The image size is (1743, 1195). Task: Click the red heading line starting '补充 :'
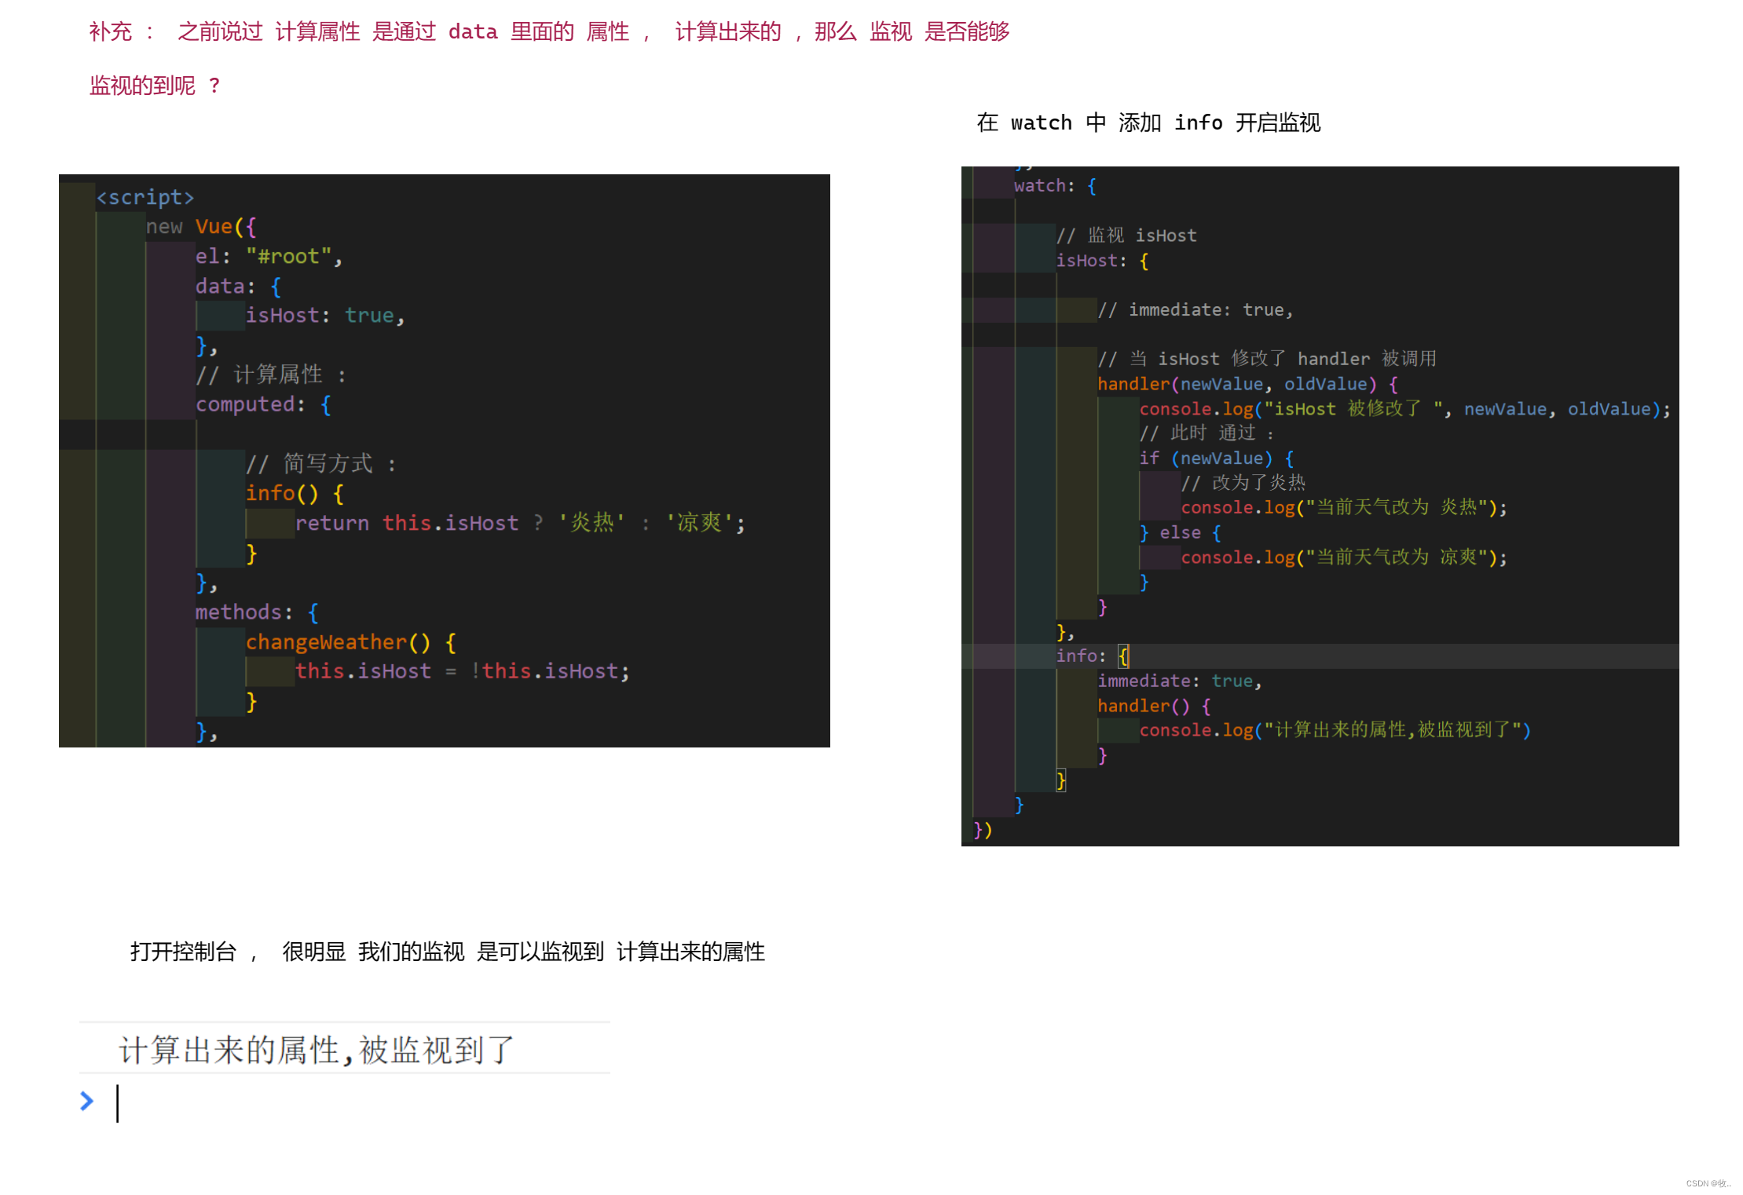(549, 31)
